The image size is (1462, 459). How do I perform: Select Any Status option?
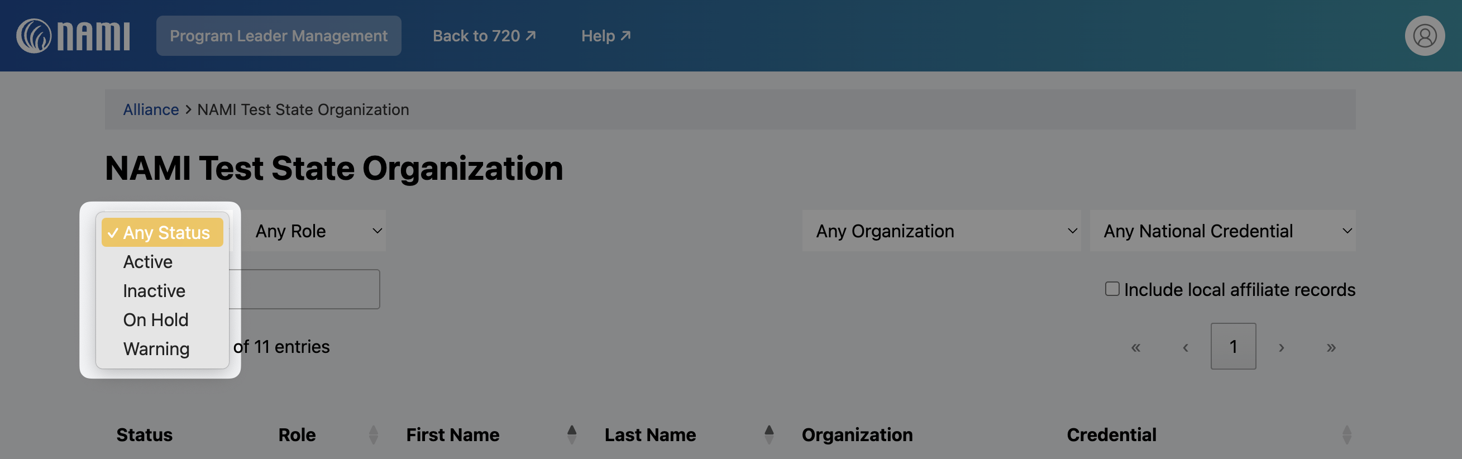click(163, 233)
